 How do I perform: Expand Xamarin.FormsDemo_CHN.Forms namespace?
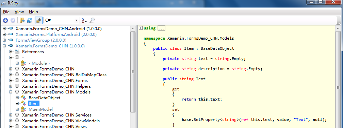coord(11,80)
